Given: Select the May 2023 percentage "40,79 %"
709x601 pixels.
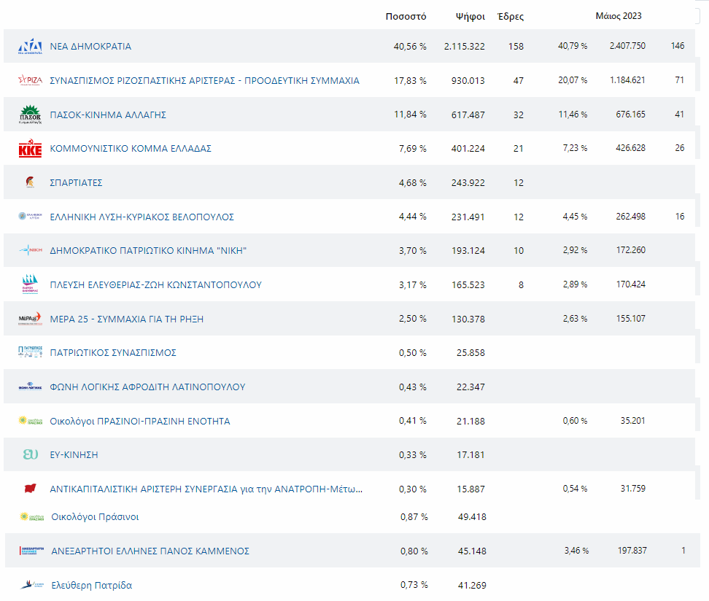Looking at the screenshot, I should point(573,46).
